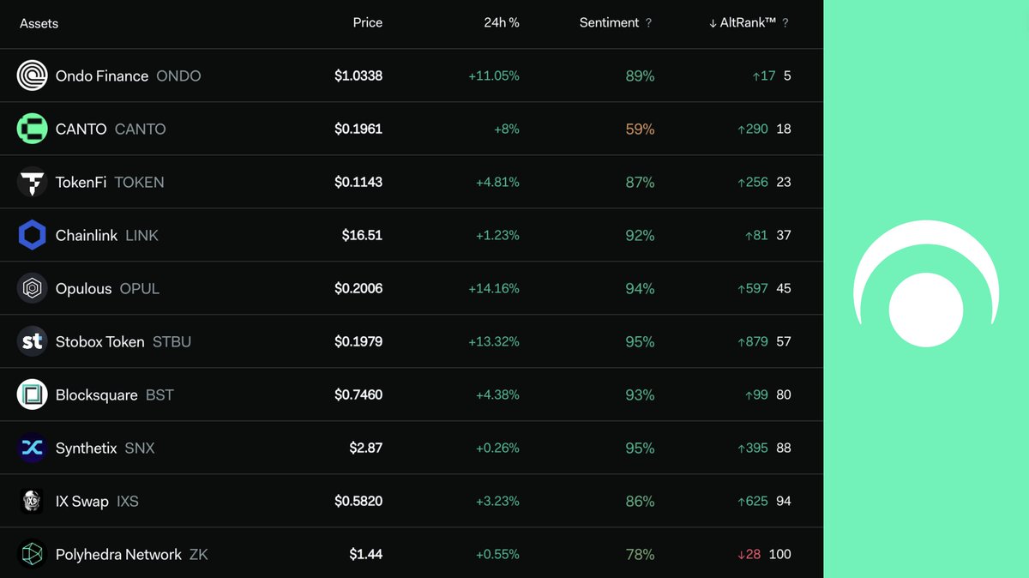
Task: Click the TokenFi coin logo
Action: (x=32, y=182)
